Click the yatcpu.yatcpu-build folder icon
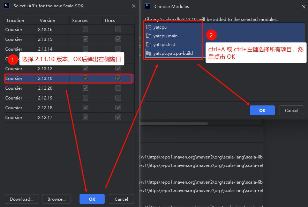This screenshot has height=207, width=308. pos(149,53)
